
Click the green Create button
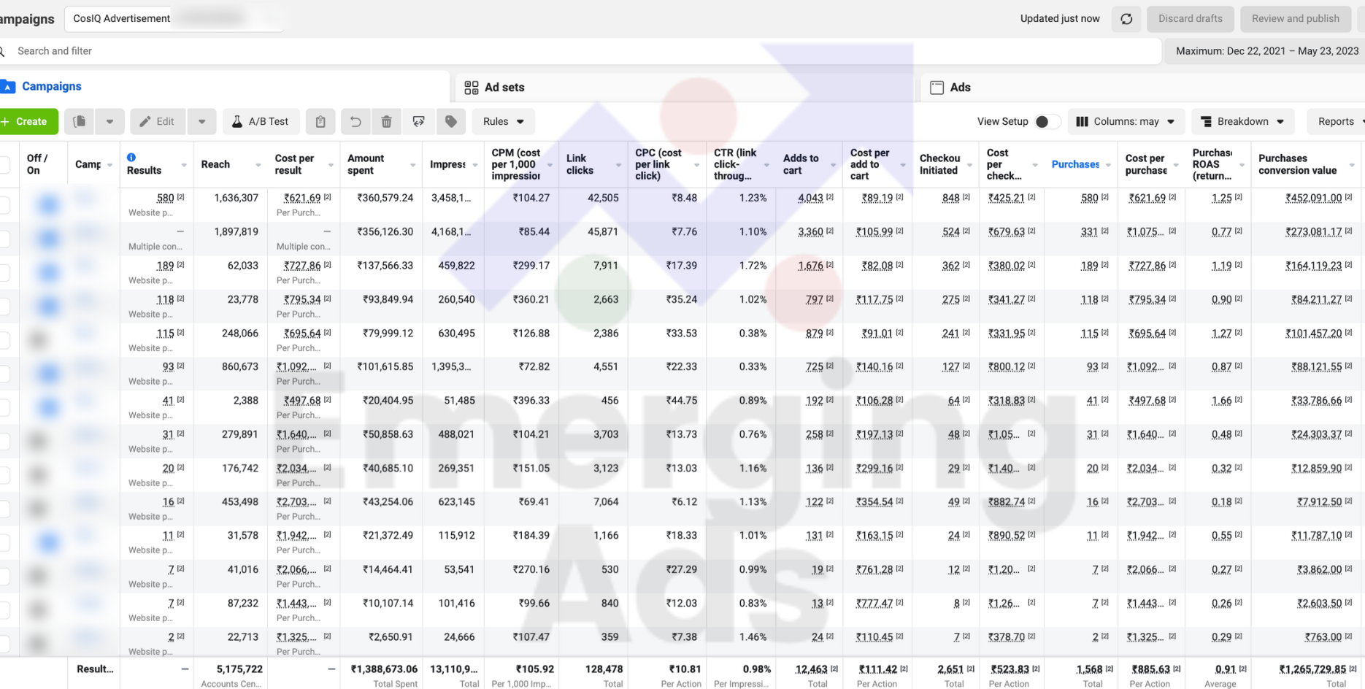click(x=29, y=121)
